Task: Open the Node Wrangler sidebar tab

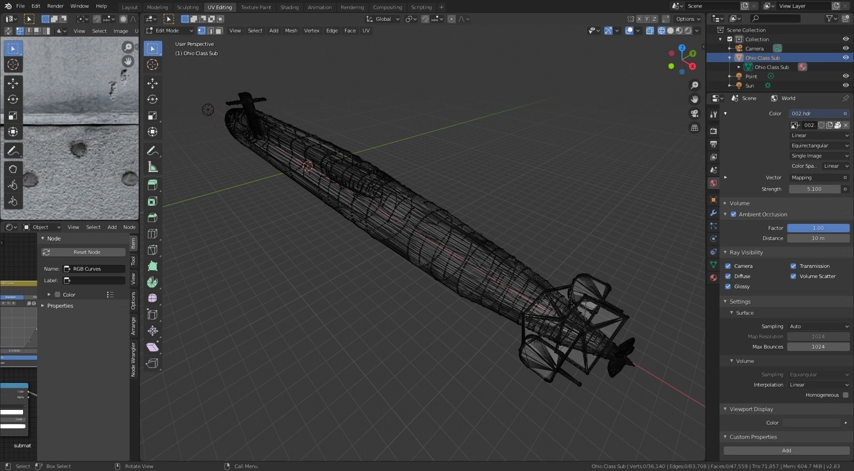Action: (134, 359)
